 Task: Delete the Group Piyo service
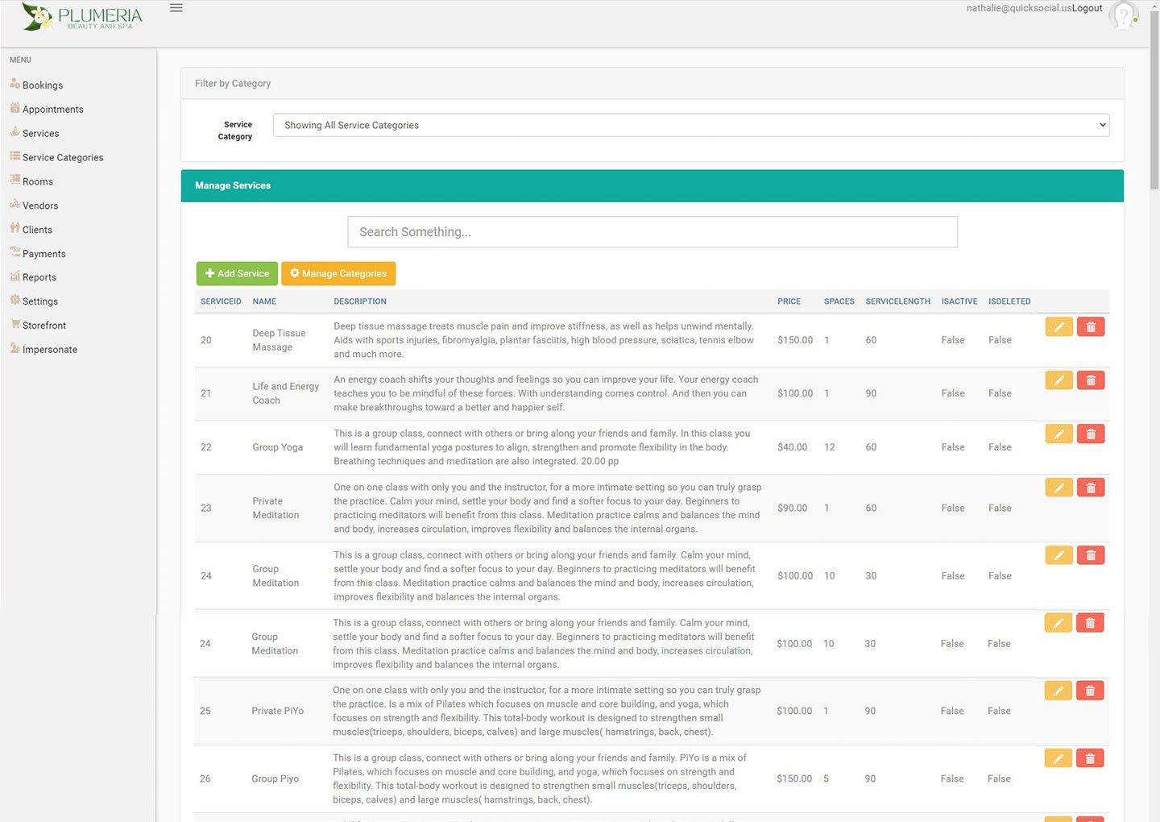tap(1089, 758)
